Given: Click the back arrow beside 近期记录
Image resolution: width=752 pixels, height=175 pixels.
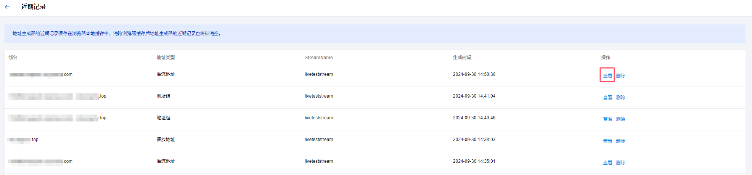Looking at the screenshot, I should (7, 7).
